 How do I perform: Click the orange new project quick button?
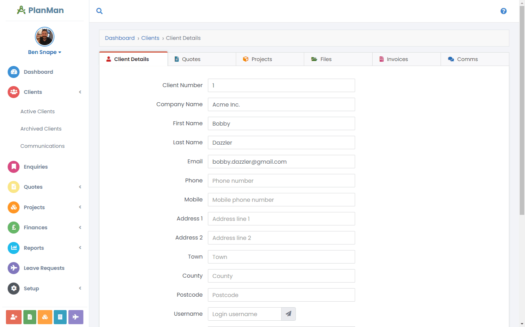click(x=45, y=317)
